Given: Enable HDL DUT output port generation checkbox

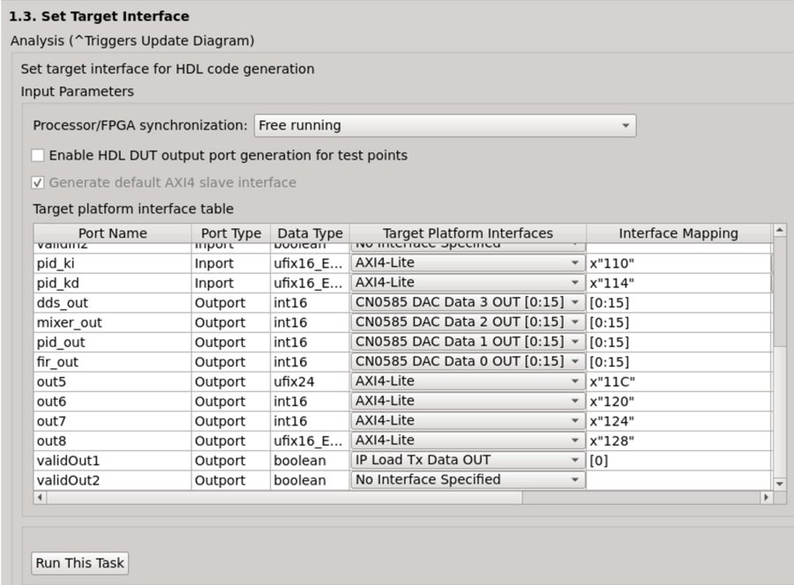Looking at the screenshot, I should point(38,156).
